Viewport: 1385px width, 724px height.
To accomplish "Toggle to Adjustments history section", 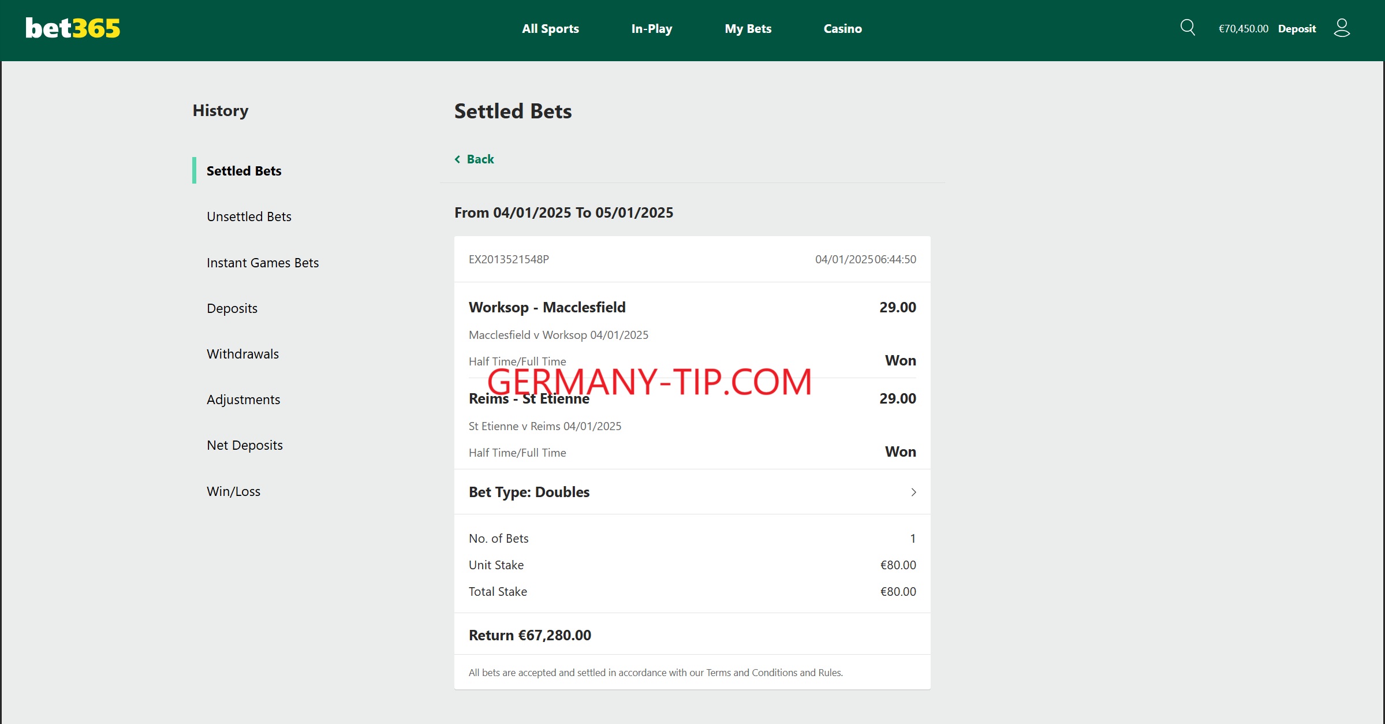I will (244, 398).
